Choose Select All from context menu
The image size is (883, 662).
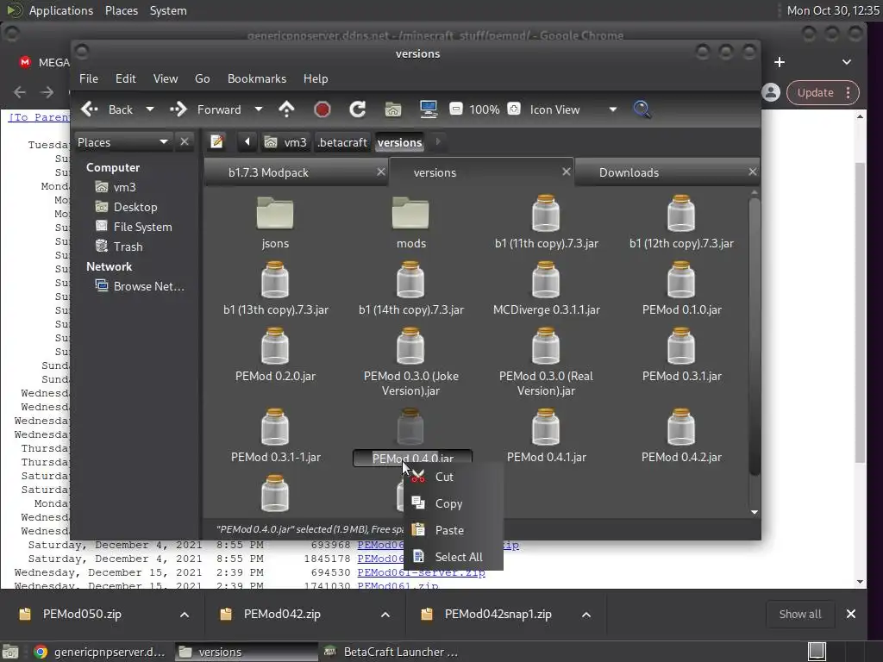coord(454,557)
